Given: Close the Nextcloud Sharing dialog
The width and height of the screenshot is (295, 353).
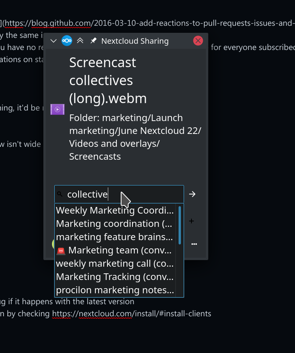Looking at the screenshot, I should pos(198,41).
